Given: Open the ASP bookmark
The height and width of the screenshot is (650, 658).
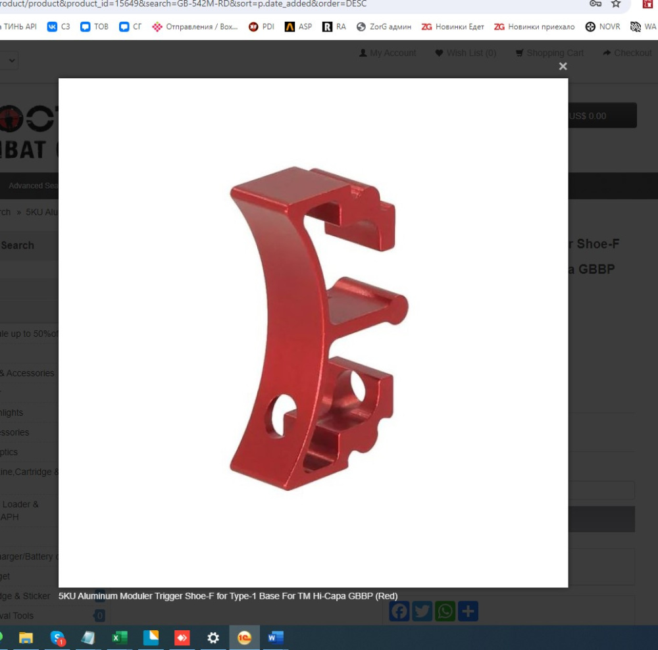Looking at the screenshot, I should pos(298,27).
